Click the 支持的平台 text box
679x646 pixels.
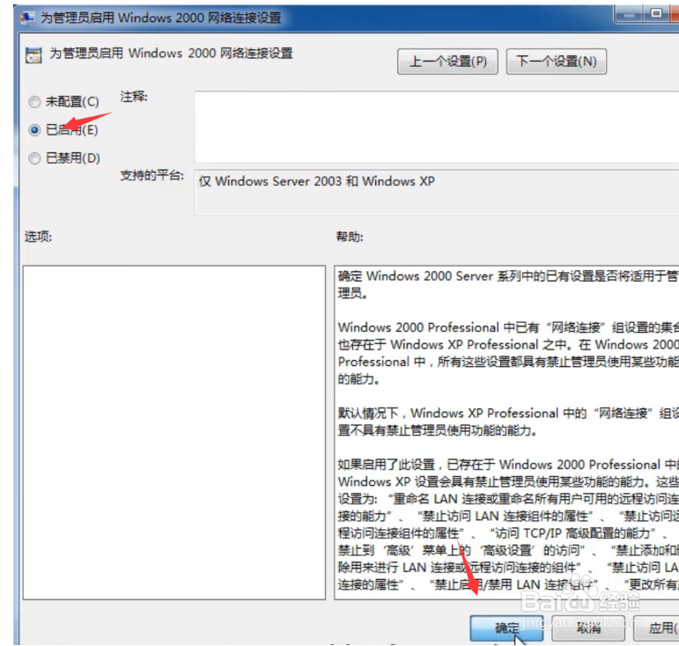[437, 193]
